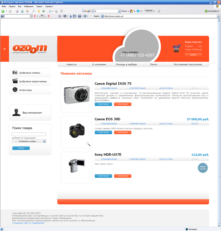Click the OZOOM logo

tap(30, 49)
